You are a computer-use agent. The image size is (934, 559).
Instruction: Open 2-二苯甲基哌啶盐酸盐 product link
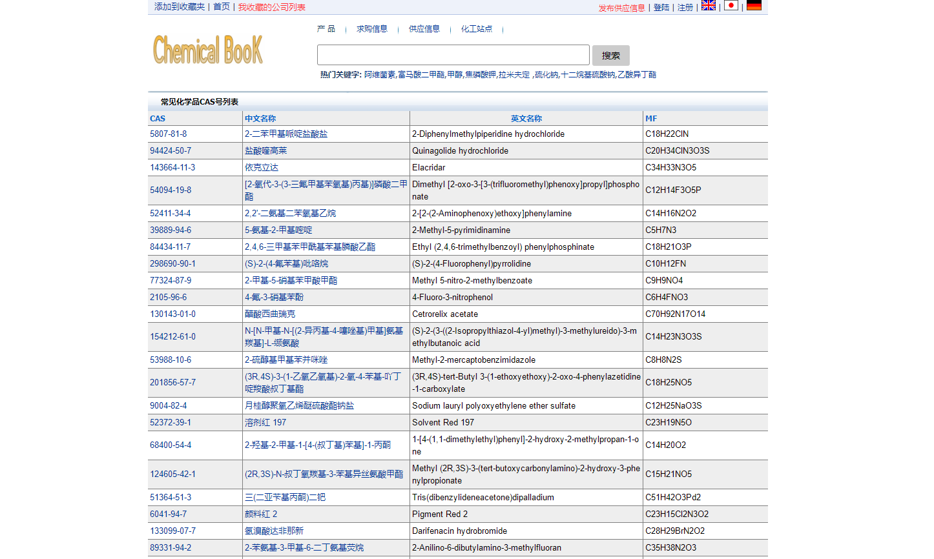[x=286, y=134]
